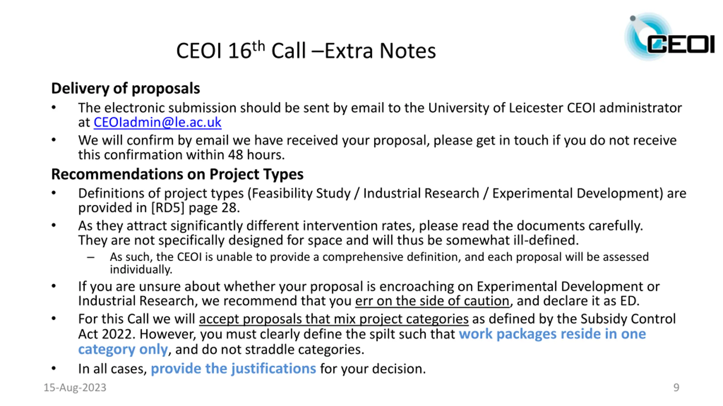Click underlined "accept proposals that mix project categories"
Viewport: 723px width, 406px height.
pyautogui.click(x=334, y=319)
